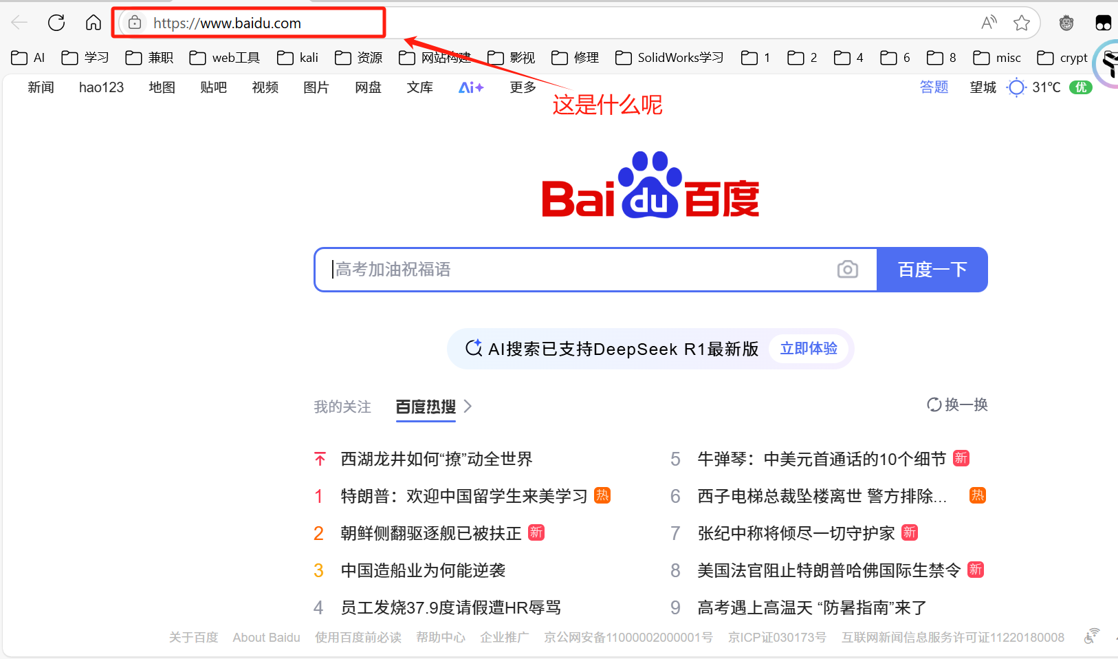Open the black extension icon at toolbar end
The width and height of the screenshot is (1118, 659).
[1104, 23]
